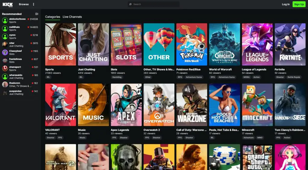
Task: Open the Music category thumbnail
Action: click(93, 105)
